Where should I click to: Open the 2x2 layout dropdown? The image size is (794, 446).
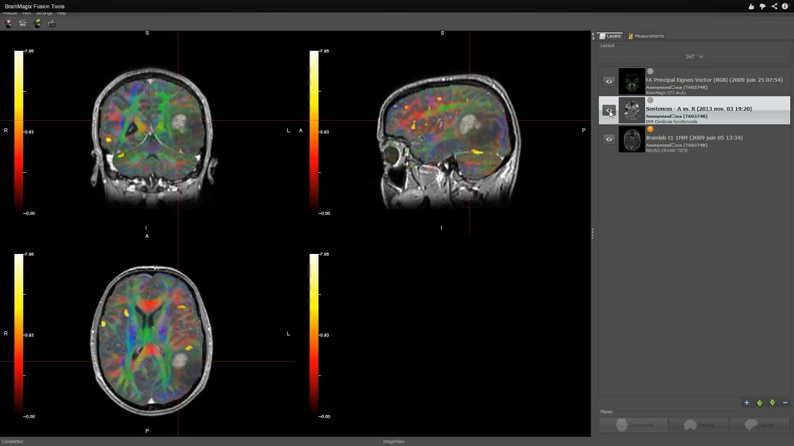point(694,56)
